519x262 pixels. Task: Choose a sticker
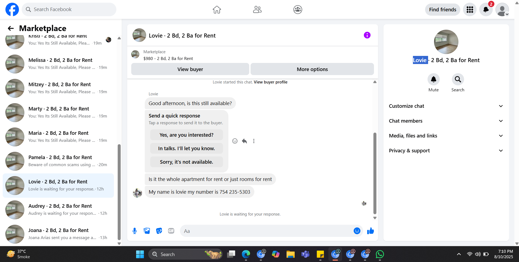[159, 231]
